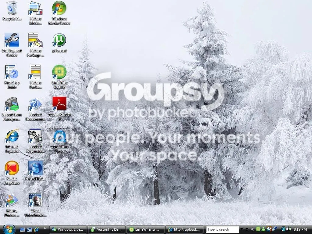Launch the FriendBlast shortcut

[35, 171]
